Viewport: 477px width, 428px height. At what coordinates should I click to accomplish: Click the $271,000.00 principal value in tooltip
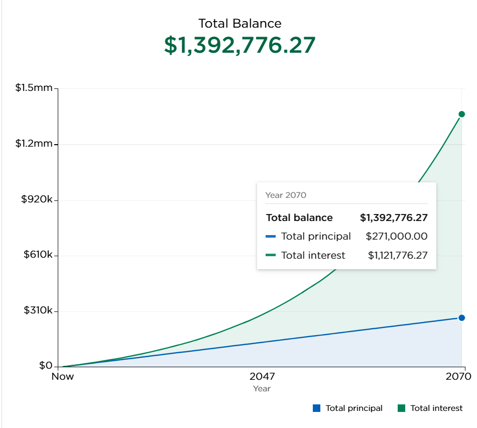point(396,237)
